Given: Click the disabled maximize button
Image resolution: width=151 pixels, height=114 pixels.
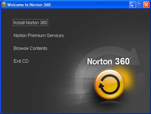Looking at the screenshot, I should point(139,5).
